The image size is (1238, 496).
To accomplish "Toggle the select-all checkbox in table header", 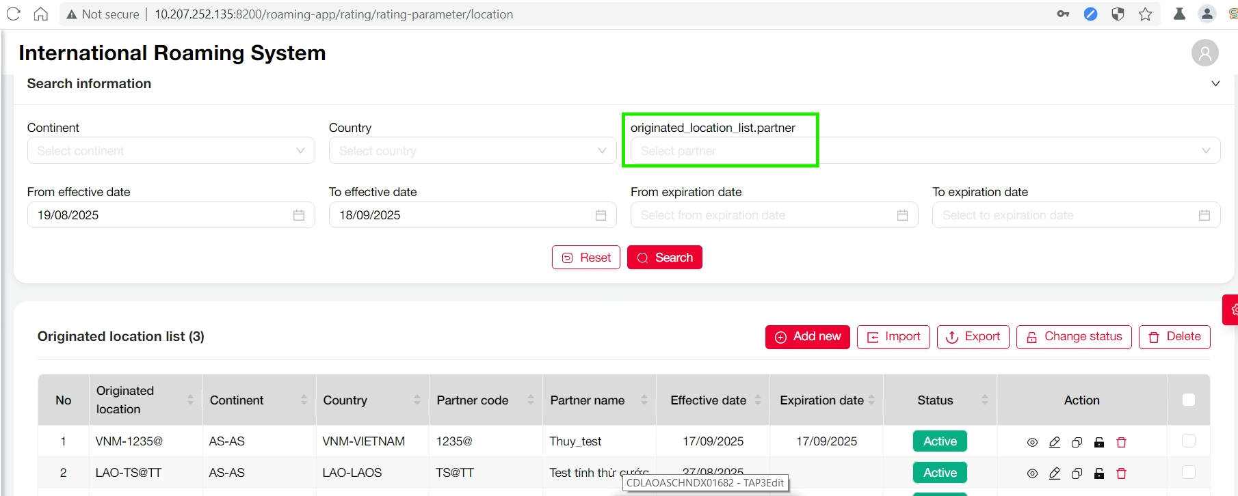I will click(x=1189, y=400).
